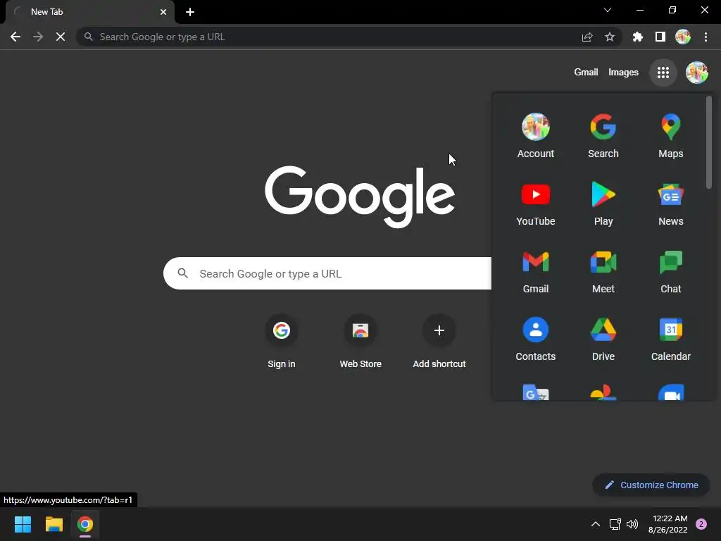This screenshot has height=541, width=721.
Task: Go back to the previous page
Action: click(15, 37)
